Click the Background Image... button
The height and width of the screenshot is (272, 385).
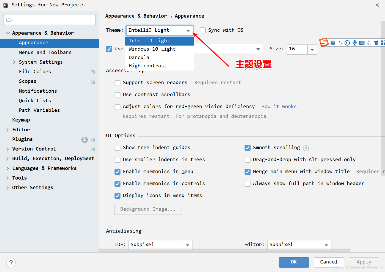[148, 210]
